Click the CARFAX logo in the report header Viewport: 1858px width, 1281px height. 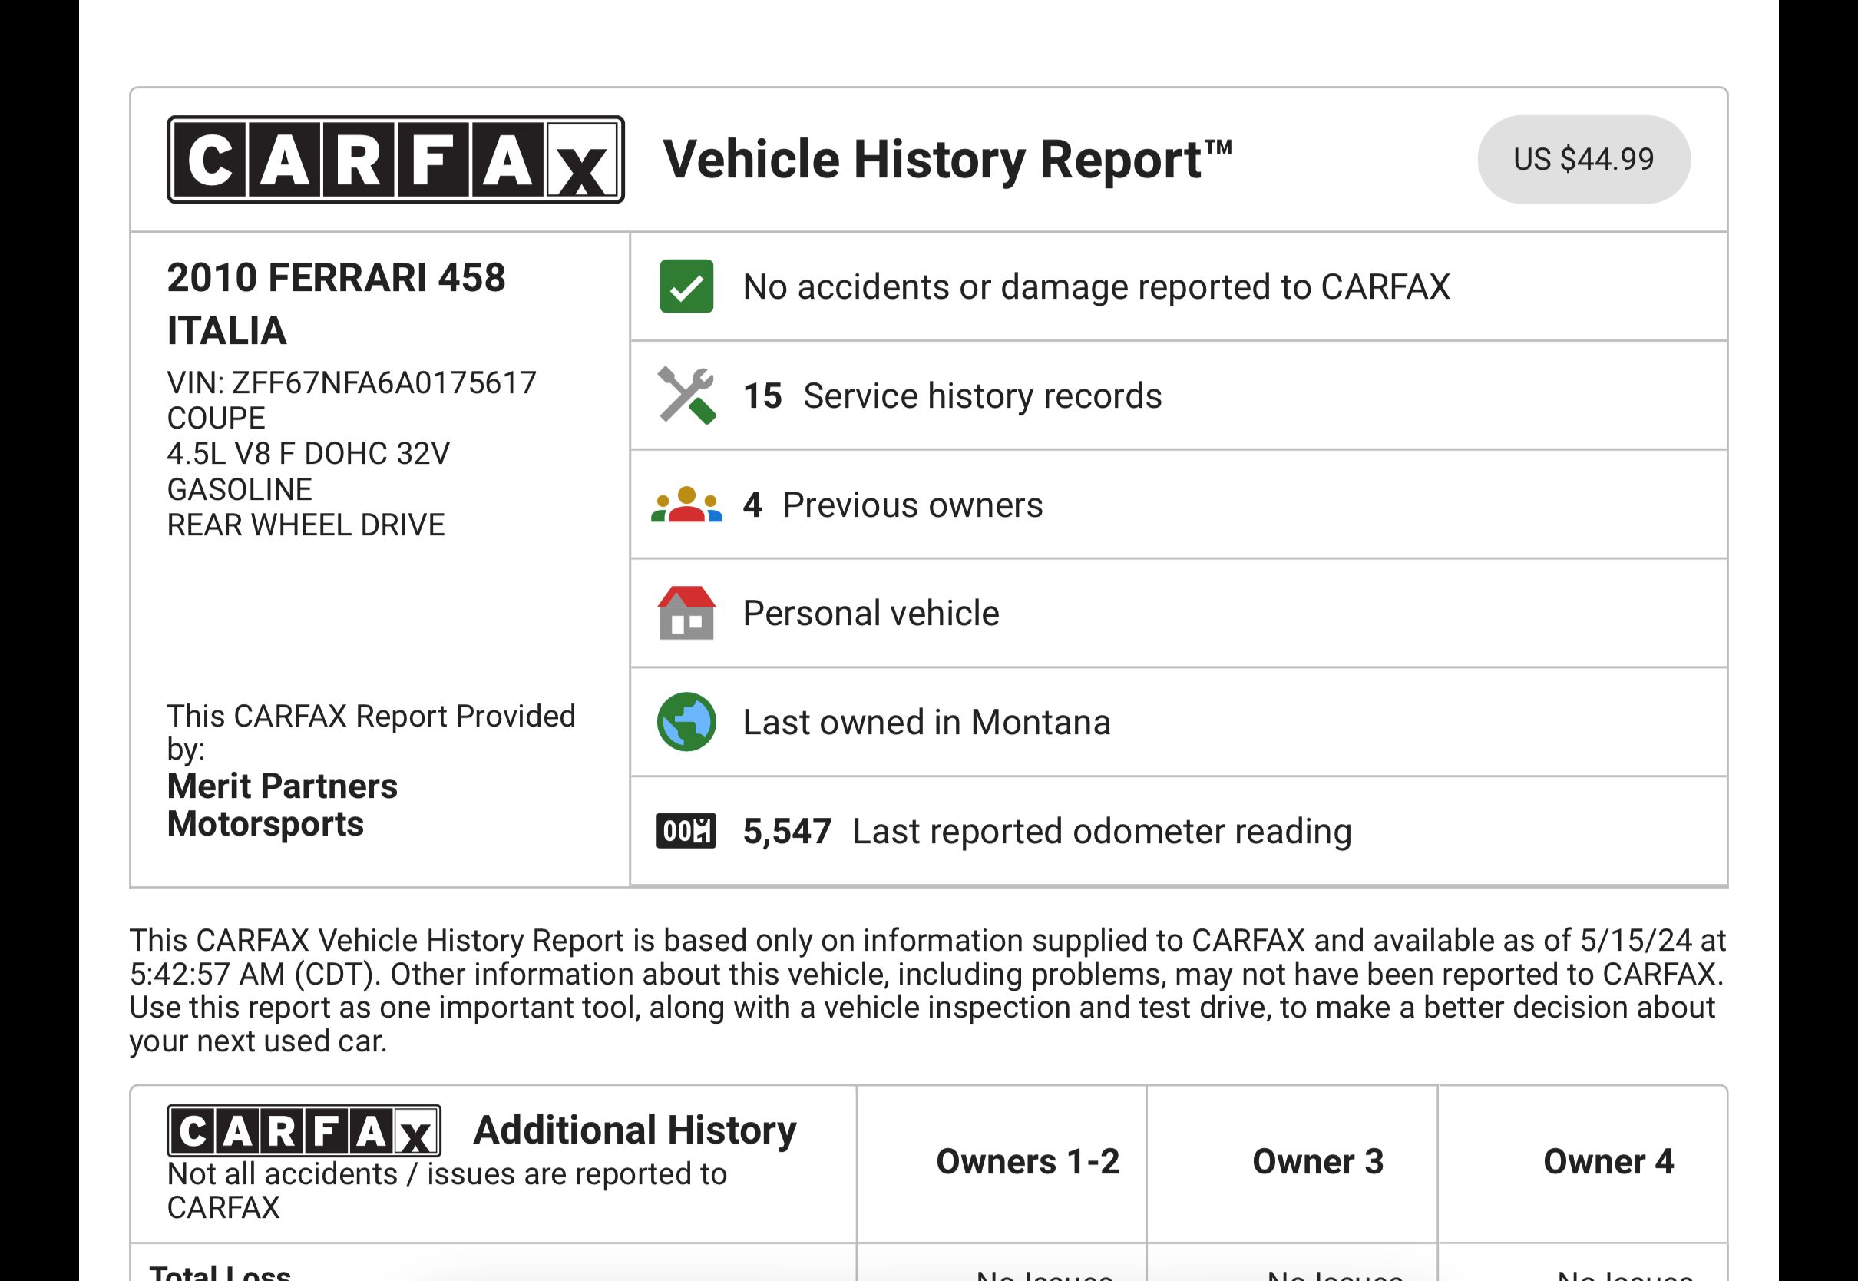[x=395, y=159]
